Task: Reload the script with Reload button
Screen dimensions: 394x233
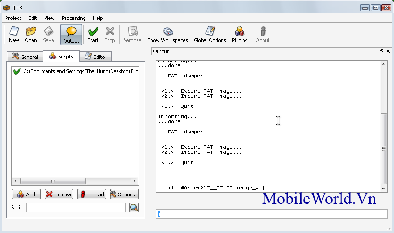Action: coord(92,195)
